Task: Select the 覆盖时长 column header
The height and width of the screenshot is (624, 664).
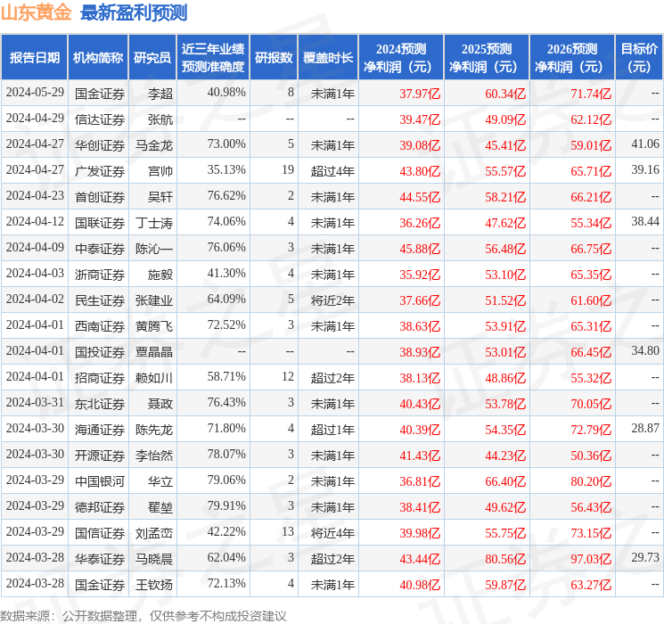Action: tap(328, 58)
